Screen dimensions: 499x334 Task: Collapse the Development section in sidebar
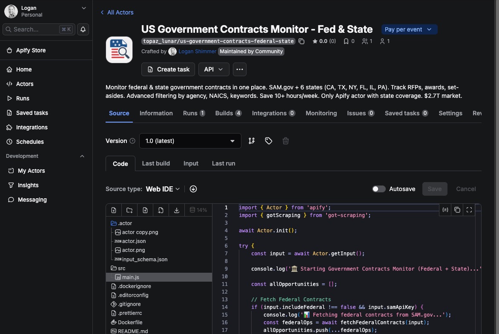click(82, 156)
